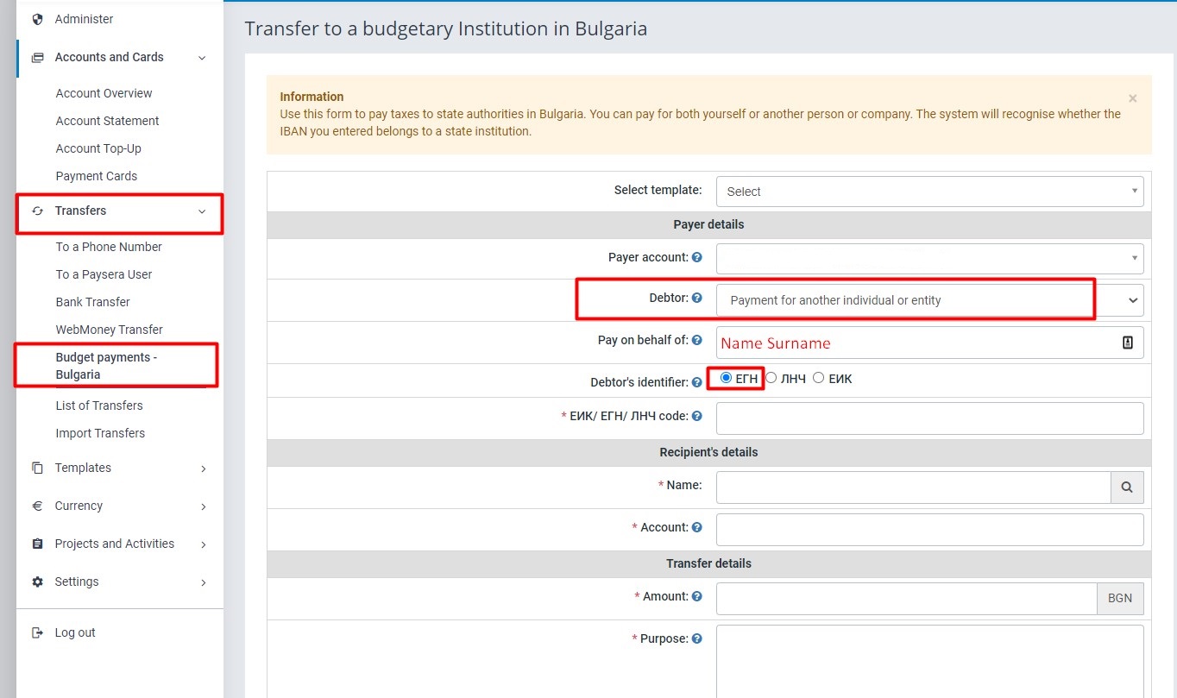Click the contact icon in Pay on behalf field
The image size is (1177, 698).
[1127, 343]
